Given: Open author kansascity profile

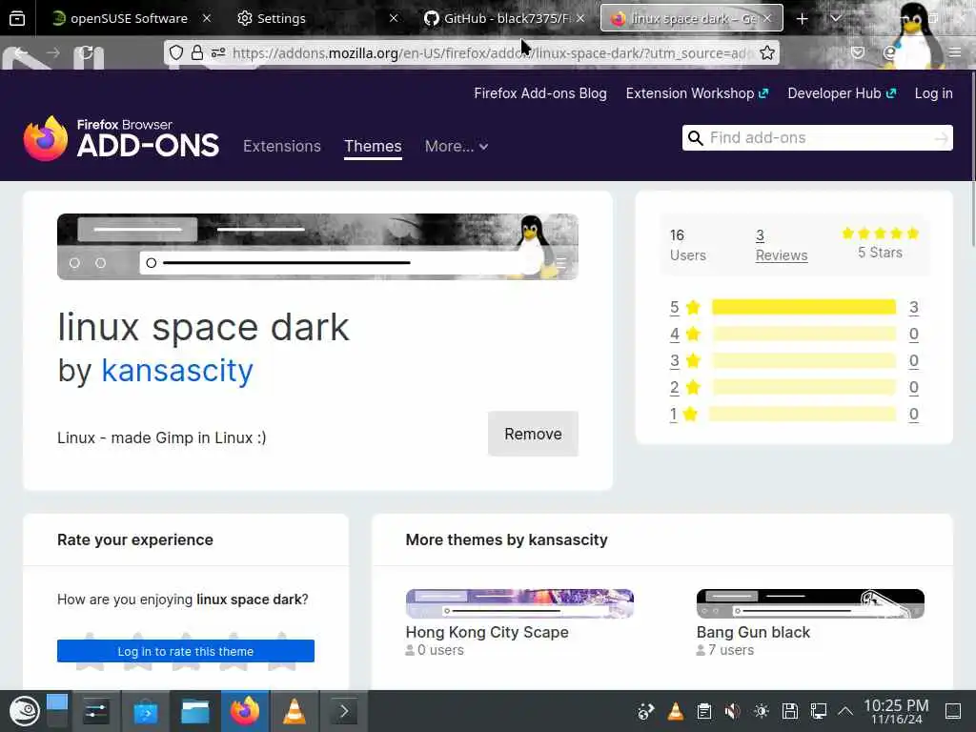Looking at the screenshot, I should pyautogui.click(x=177, y=371).
